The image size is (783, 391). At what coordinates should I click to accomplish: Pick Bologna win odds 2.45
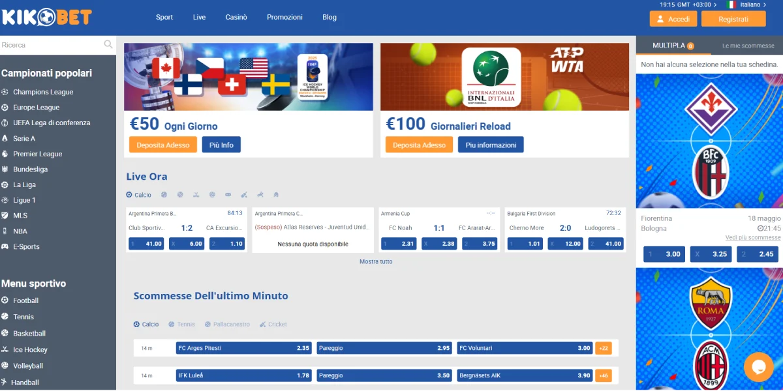pyautogui.click(x=758, y=254)
